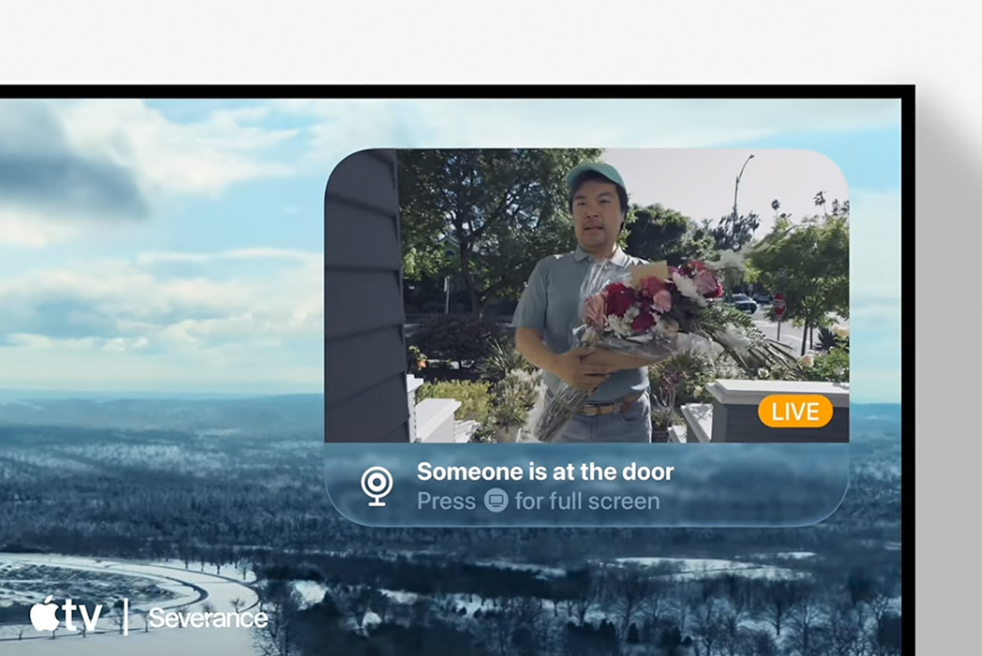Click the TV remote button icon
Screen dimensions: 982x656
tap(496, 500)
